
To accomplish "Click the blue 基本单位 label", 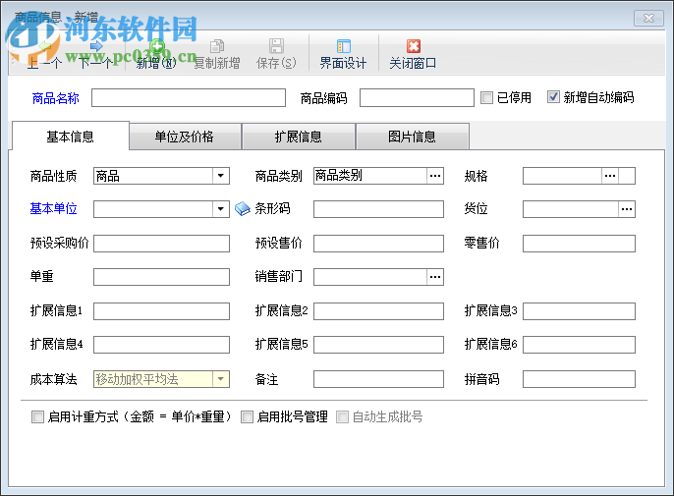I will (x=54, y=209).
